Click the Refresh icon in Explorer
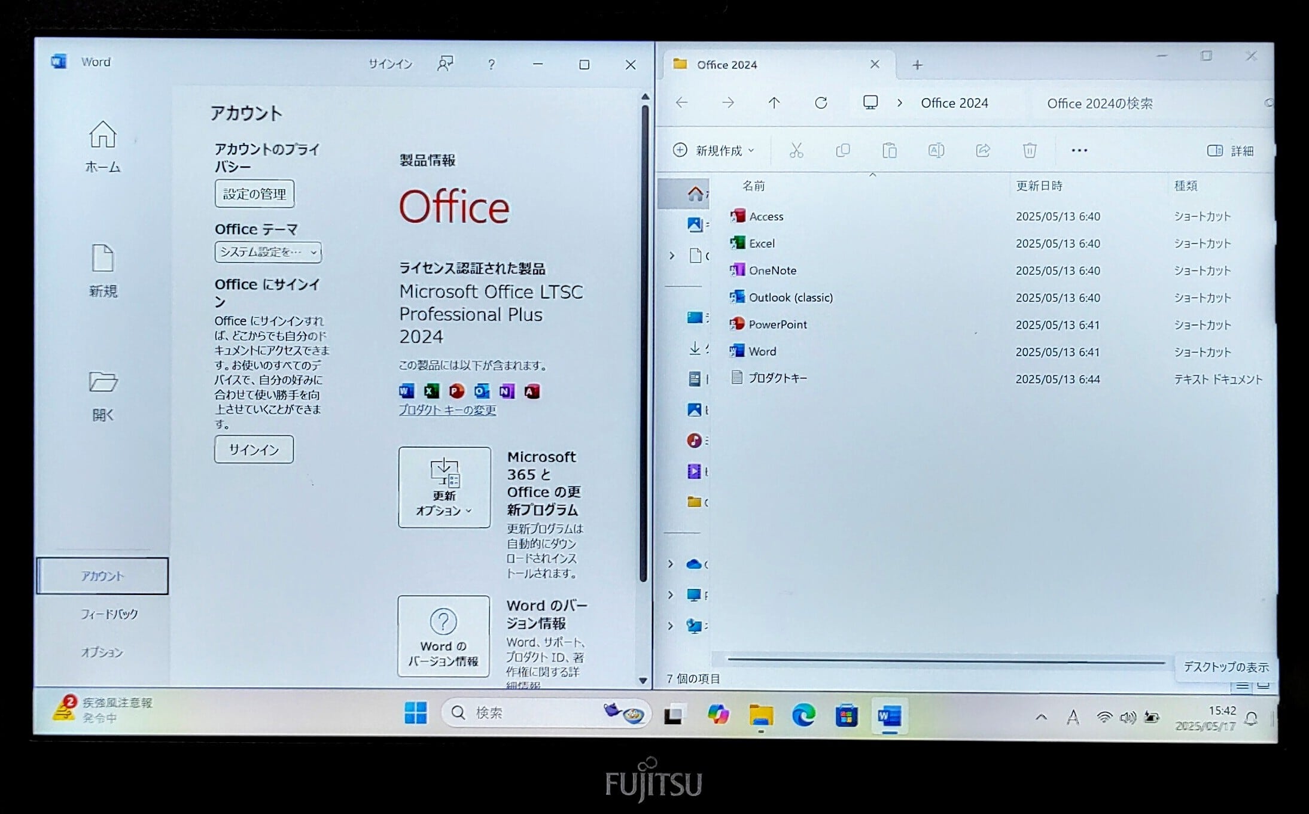The width and height of the screenshot is (1309, 814). pyautogui.click(x=821, y=103)
